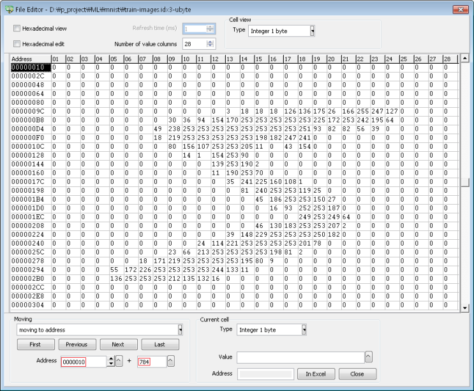
Task: Click cell value 119 in row 00000198
Action: (x=305, y=190)
